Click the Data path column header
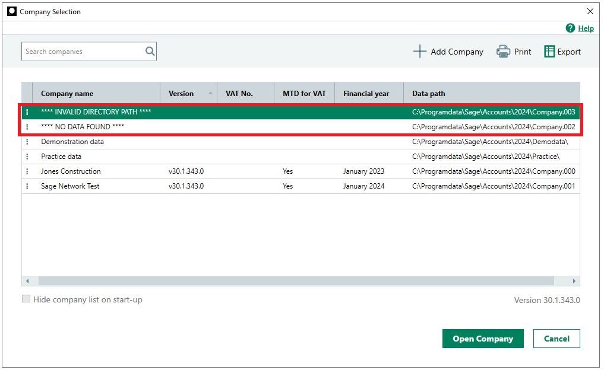Viewport: 604px width, 370px height. click(x=492, y=94)
